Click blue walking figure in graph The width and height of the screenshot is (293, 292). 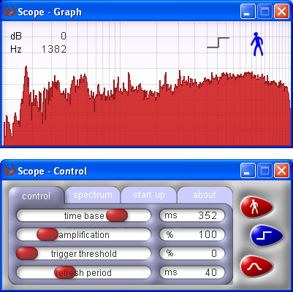(x=257, y=44)
